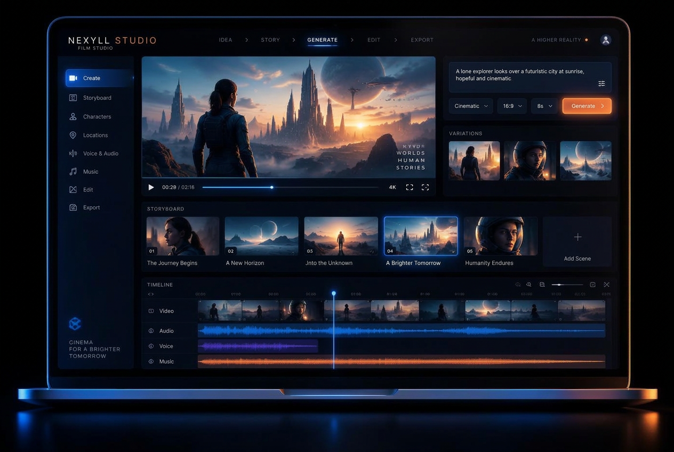Open the 8s duration dropdown
The height and width of the screenshot is (452, 674).
544,106
